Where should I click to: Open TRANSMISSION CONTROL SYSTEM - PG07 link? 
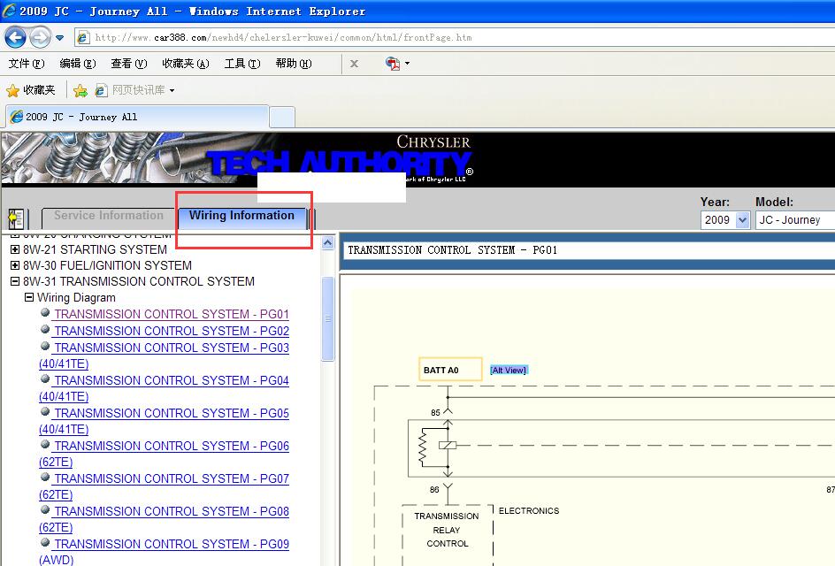point(172,478)
